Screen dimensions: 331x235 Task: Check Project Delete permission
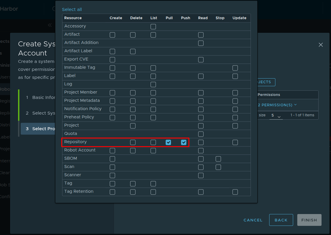[x=133, y=126]
